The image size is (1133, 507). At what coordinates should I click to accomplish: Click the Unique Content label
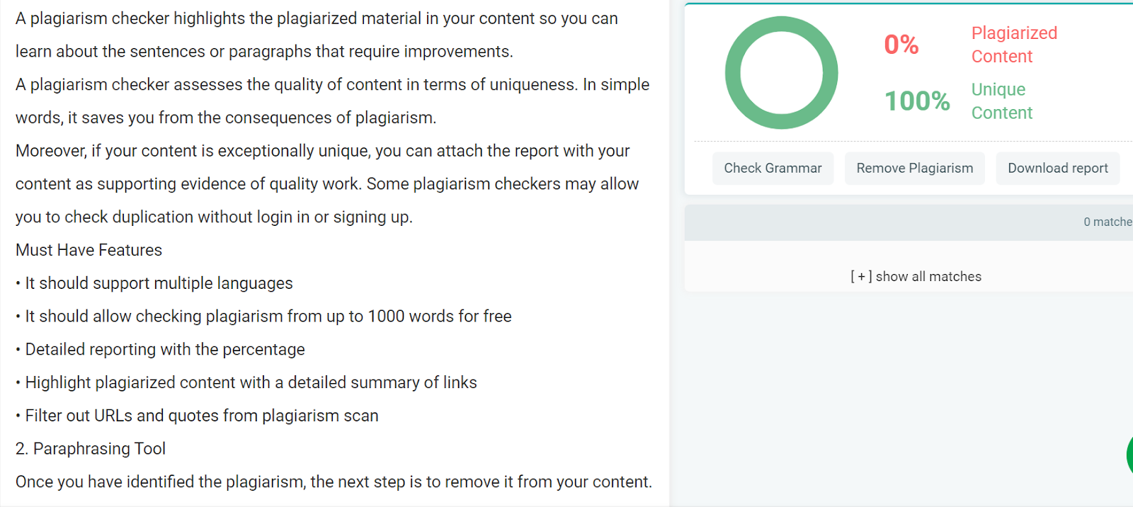click(1002, 101)
